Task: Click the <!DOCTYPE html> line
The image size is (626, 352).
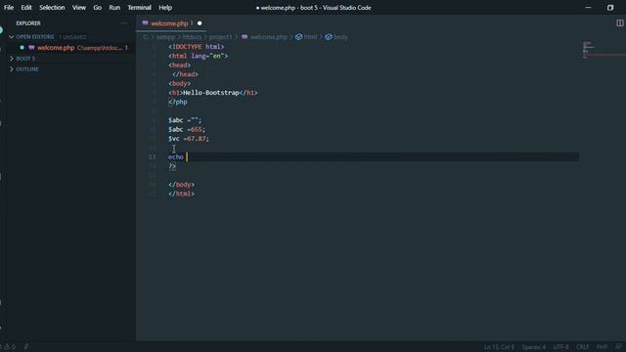Action: [x=196, y=47]
